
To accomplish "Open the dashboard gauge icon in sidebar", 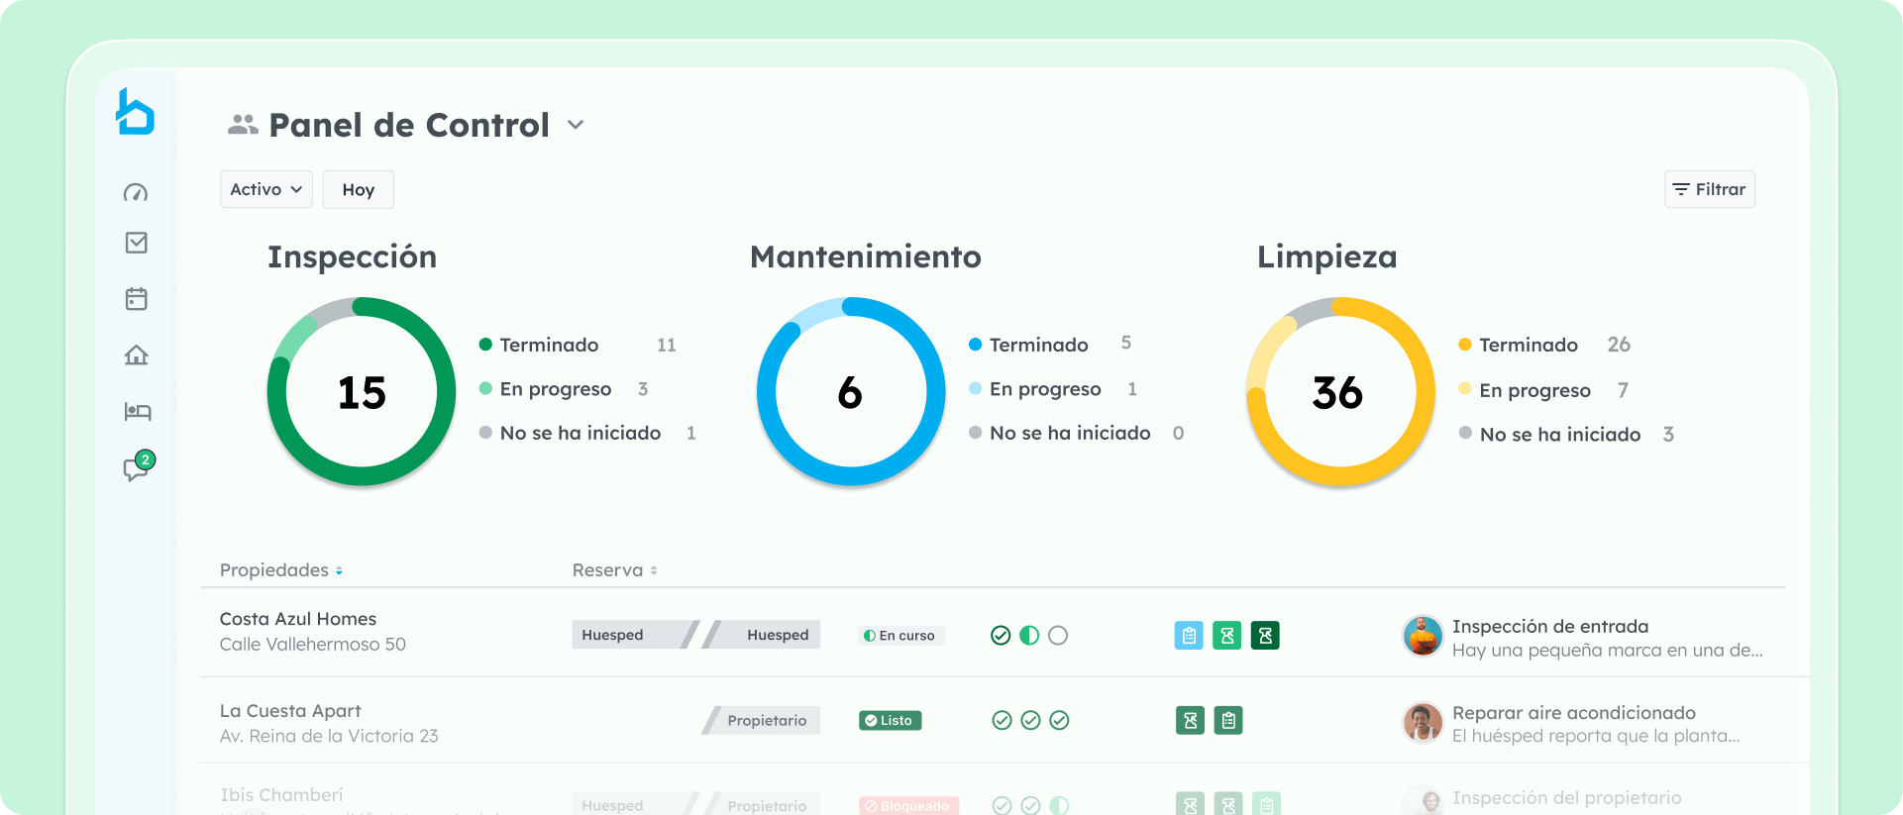I will pos(136,192).
